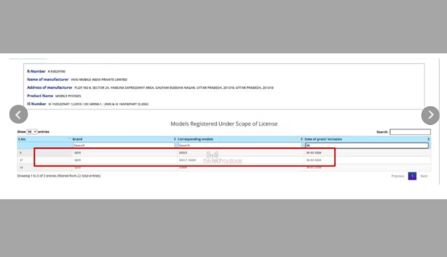447x257 pixels.
Task: Select model cell I2515
Action: (x=183, y=153)
